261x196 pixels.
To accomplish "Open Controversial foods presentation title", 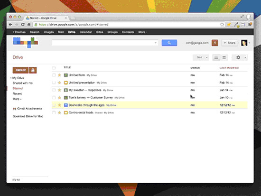I will [x=81, y=112].
